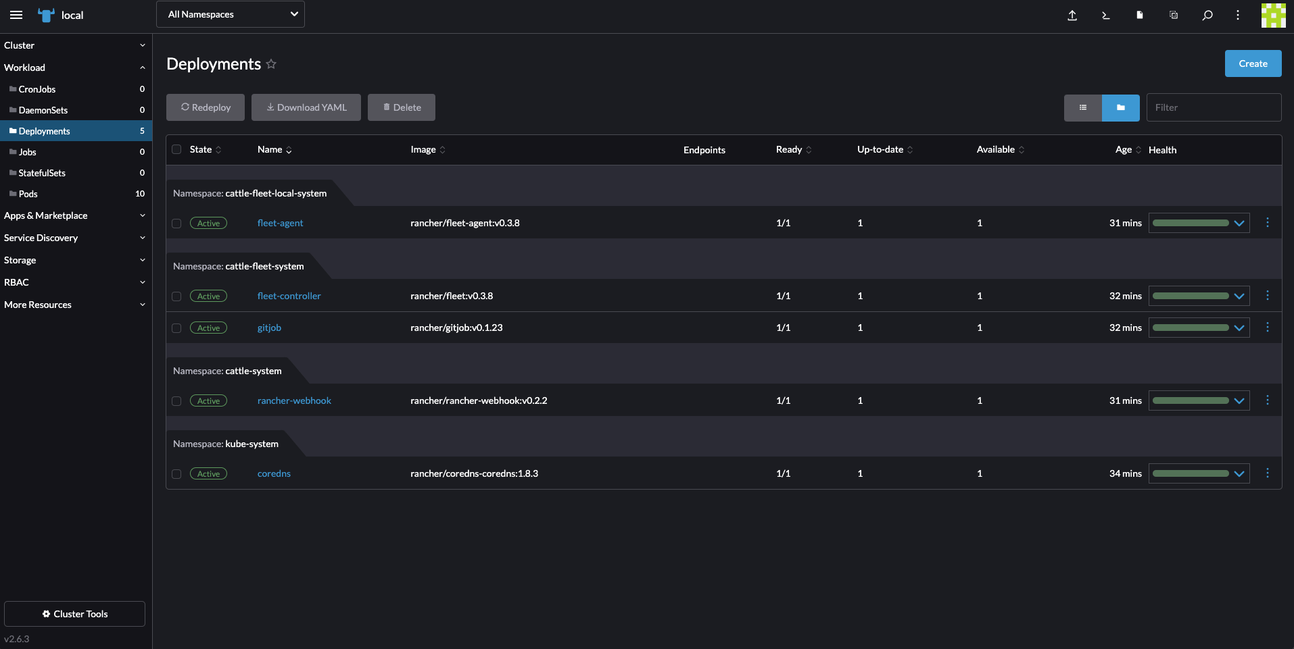Click the Rancher local cluster logo

pyautogui.click(x=46, y=15)
